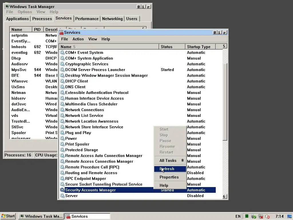The width and height of the screenshot is (293, 220).
Task: Click the safely remove hardware tray icon
Action: tap(254, 217)
